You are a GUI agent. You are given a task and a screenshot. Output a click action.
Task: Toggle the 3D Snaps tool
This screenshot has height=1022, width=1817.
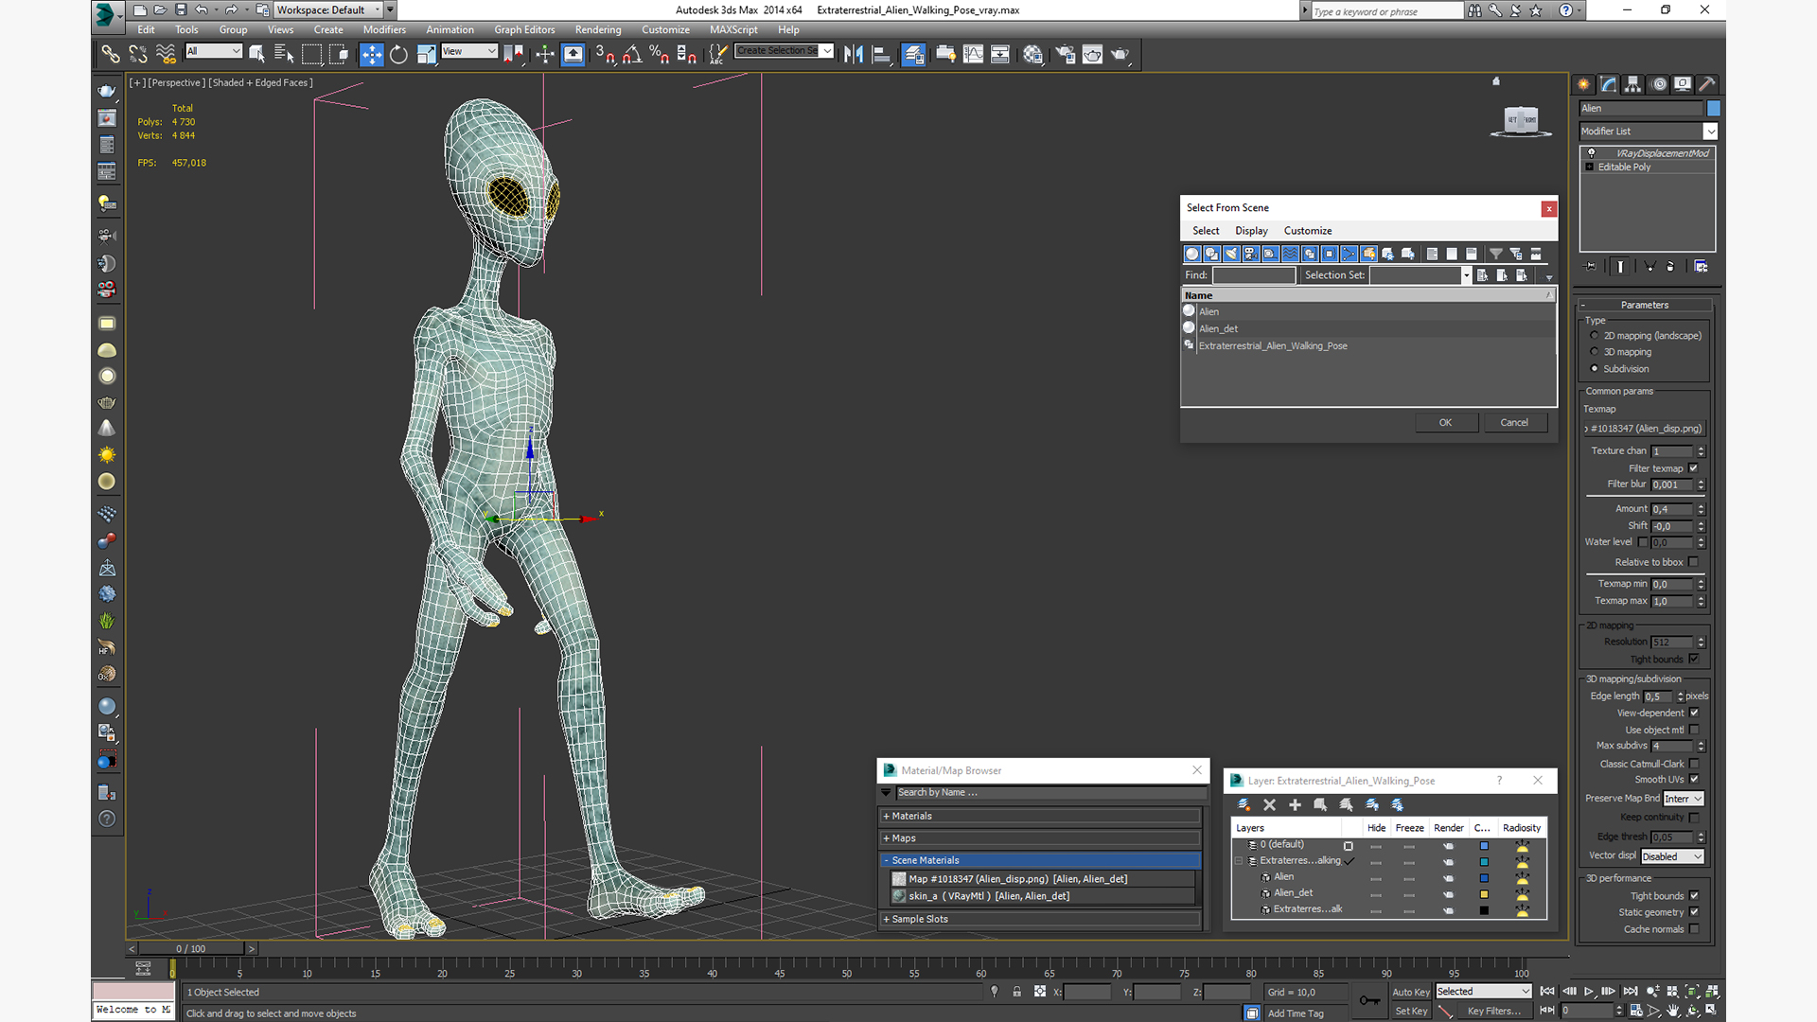coord(605,55)
